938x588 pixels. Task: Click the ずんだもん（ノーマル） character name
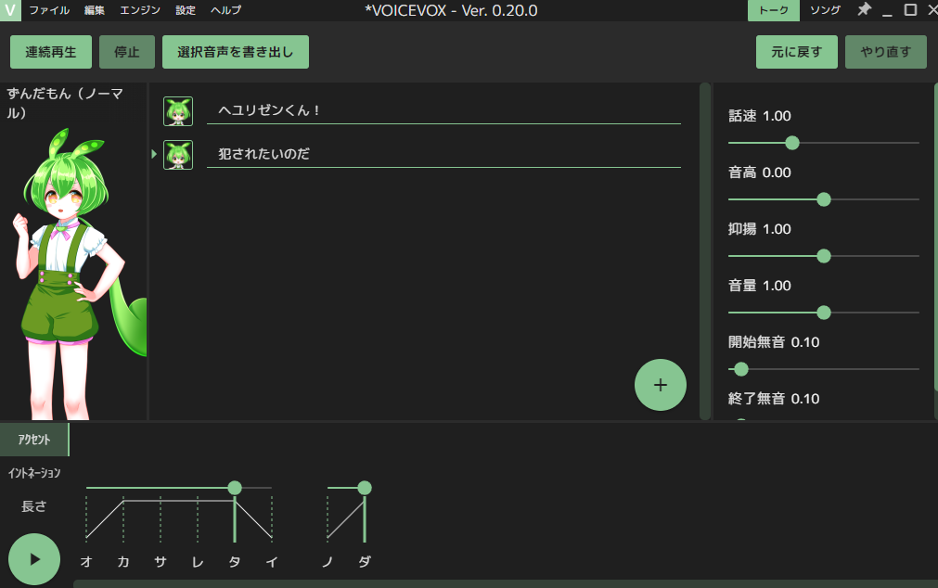tap(65, 103)
